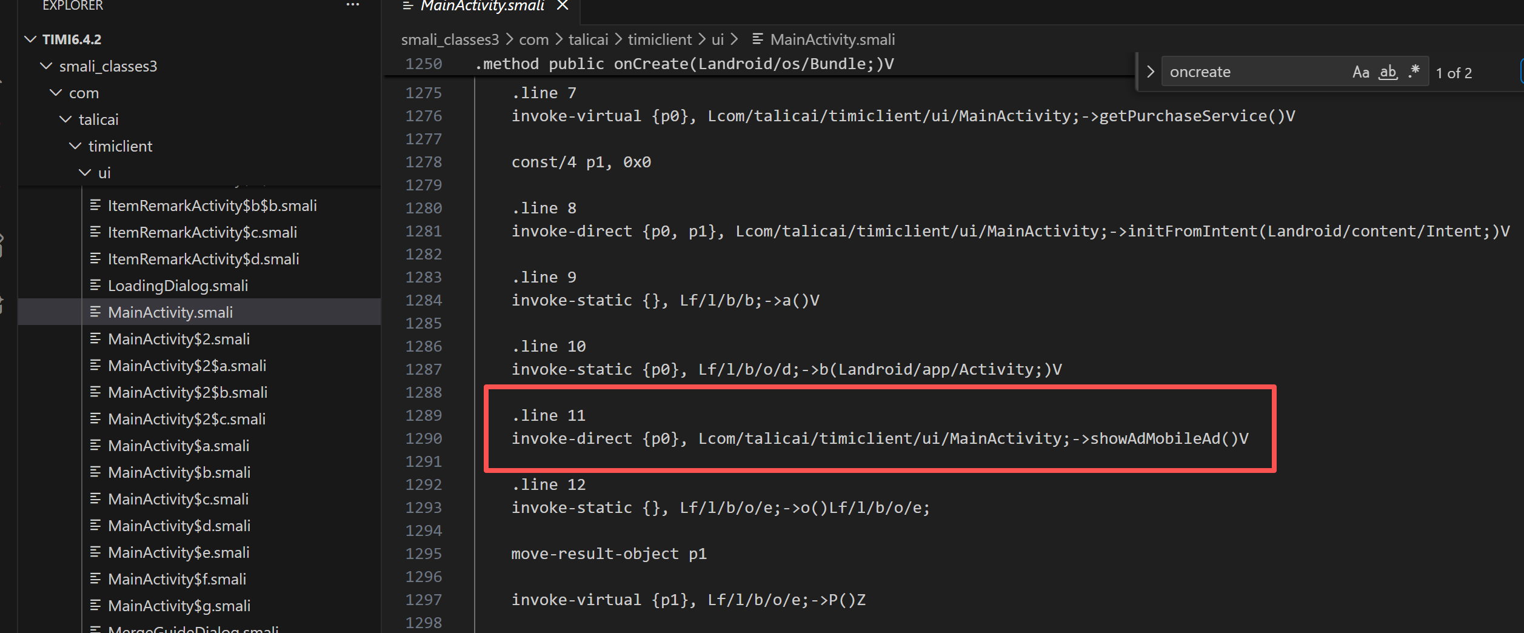Close the MainActivity.smali editor tab

(563, 5)
